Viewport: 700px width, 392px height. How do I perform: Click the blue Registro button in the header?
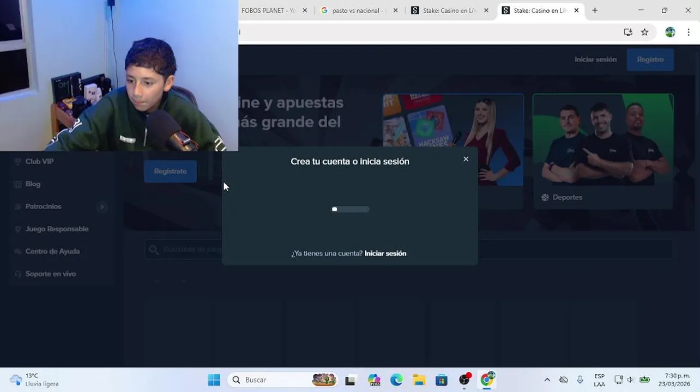[x=650, y=59]
